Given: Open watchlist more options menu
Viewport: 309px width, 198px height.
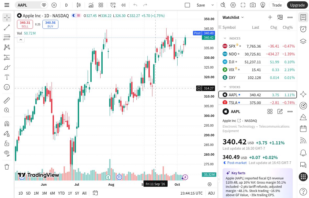Looking at the screenshot, I should (290, 17).
